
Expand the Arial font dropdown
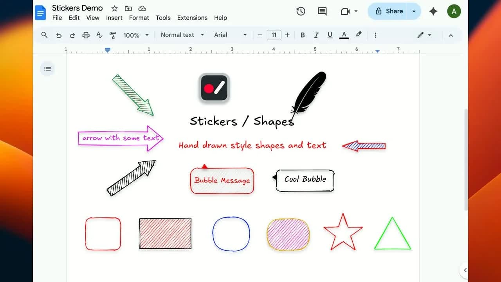click(x=230, y=35)
